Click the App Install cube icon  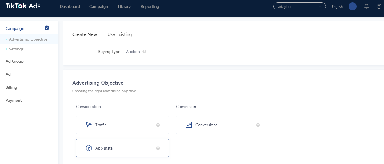tap(89, 148)
